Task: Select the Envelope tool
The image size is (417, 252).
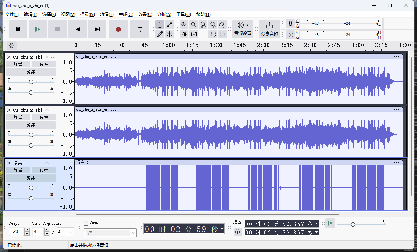Action: 170,25
